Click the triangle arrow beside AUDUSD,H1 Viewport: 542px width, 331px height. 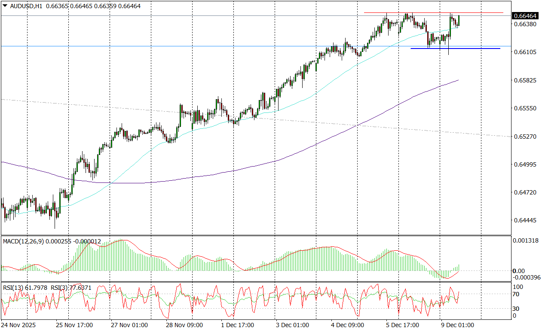[5, 6]
